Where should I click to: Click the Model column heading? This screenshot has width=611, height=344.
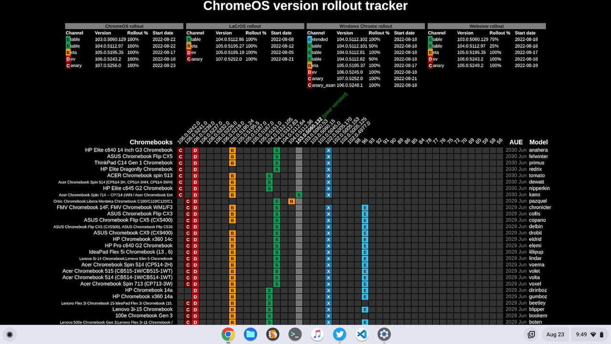[538, 142]
